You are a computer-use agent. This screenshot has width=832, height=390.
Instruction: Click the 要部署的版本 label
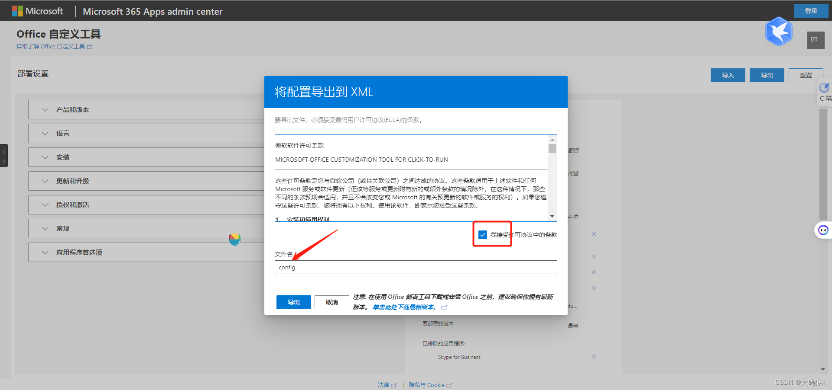pos(438,324)
